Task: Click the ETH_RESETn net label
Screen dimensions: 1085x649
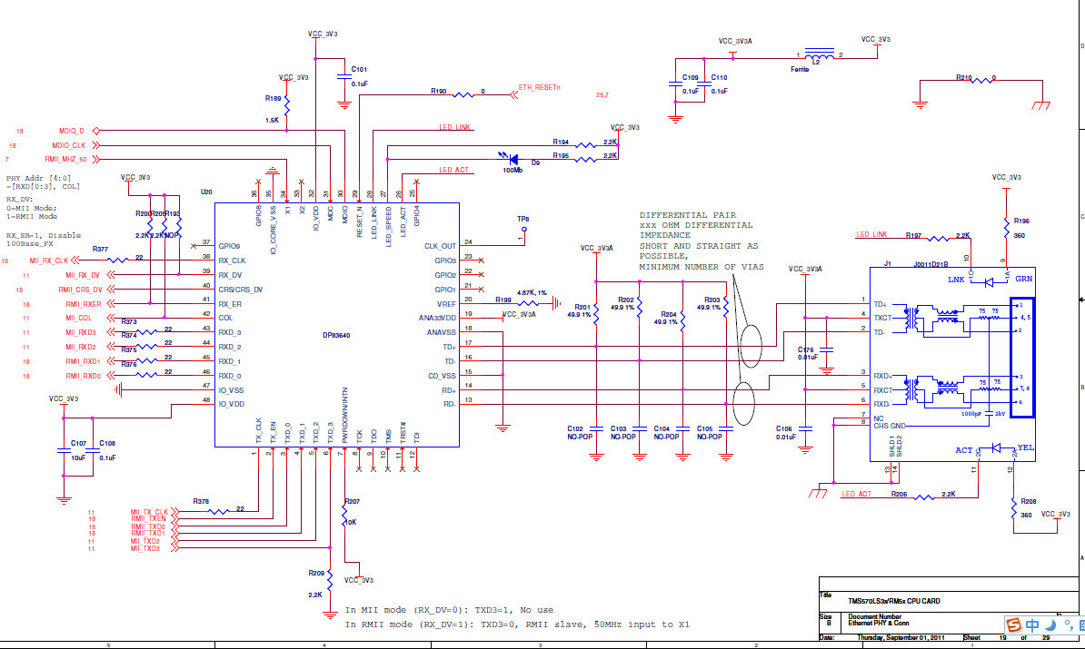Action: [539, 88]
